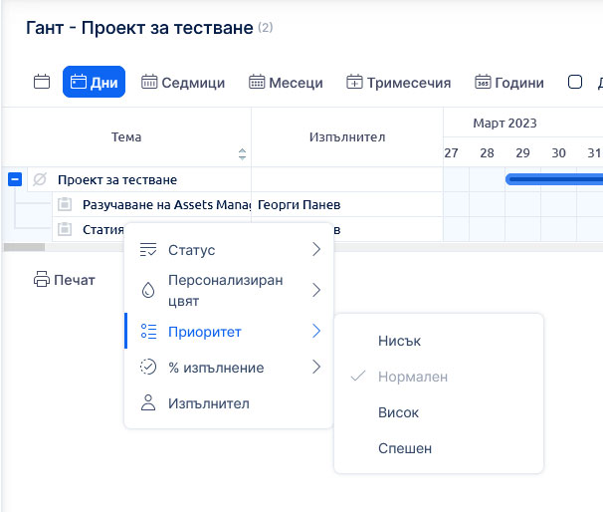Switch Gantt view to Седмици
Screen dimensions: 603x512
click(x=183, y=83)
